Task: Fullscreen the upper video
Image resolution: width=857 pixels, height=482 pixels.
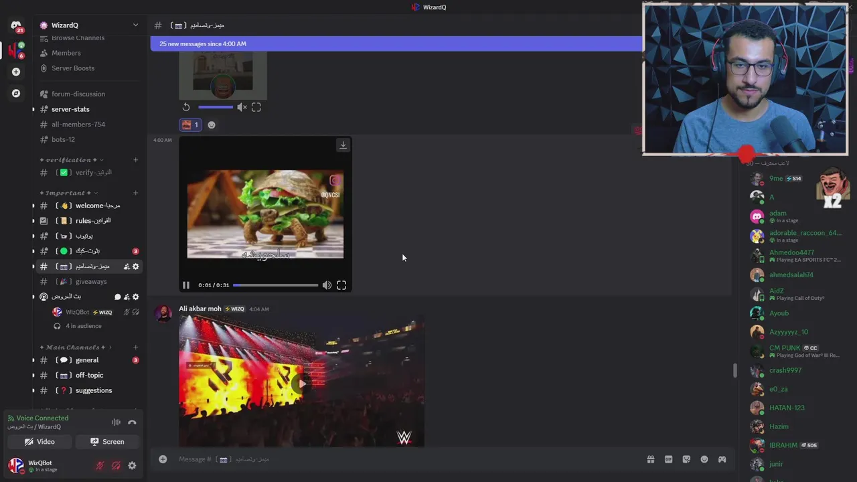Action: (256, 107)
